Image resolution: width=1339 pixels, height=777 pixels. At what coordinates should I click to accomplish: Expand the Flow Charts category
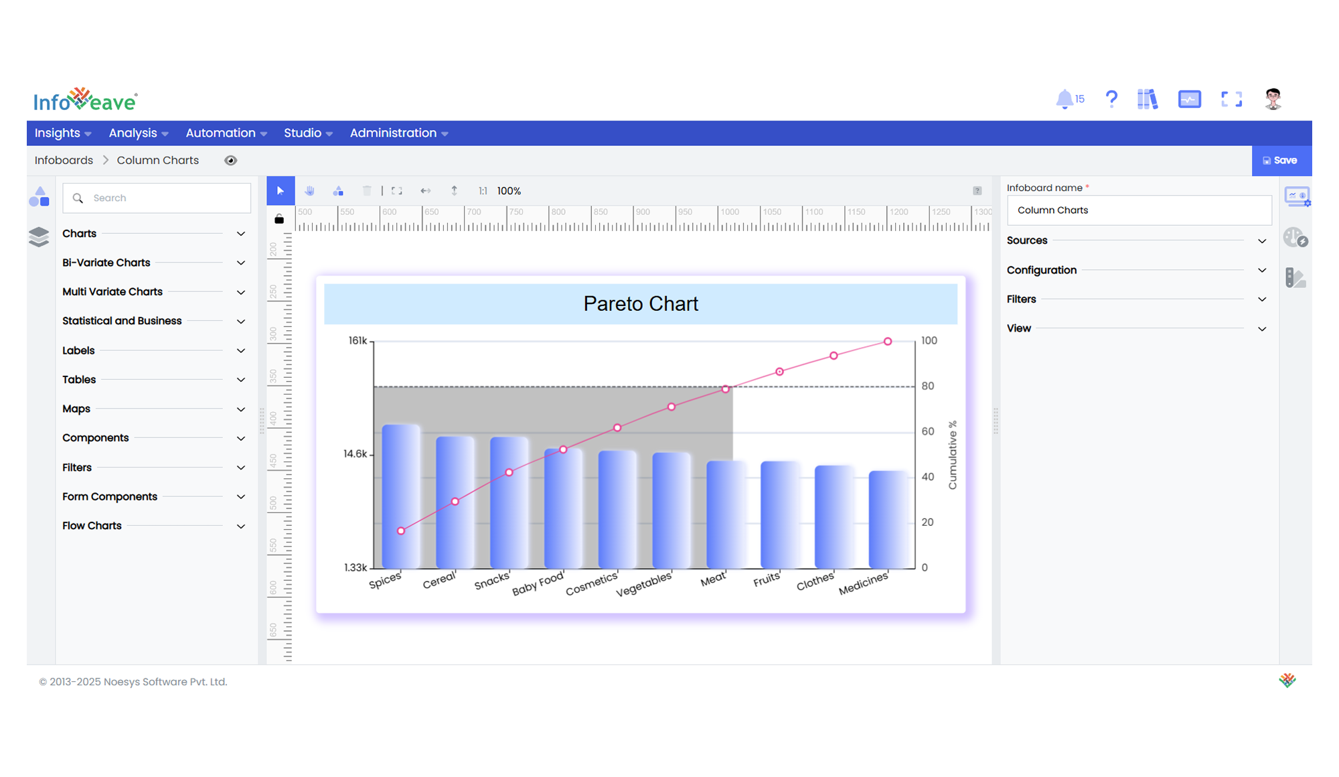click(x=154, y=526)
